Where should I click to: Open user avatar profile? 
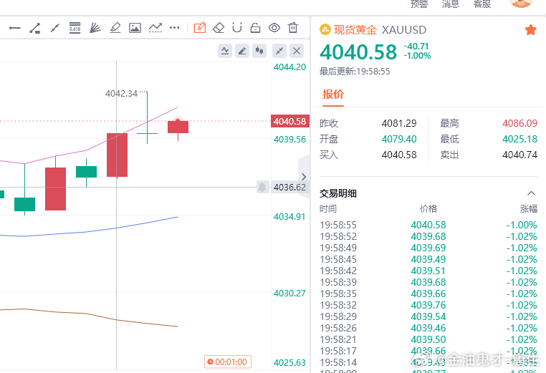[x=521, y=2]
